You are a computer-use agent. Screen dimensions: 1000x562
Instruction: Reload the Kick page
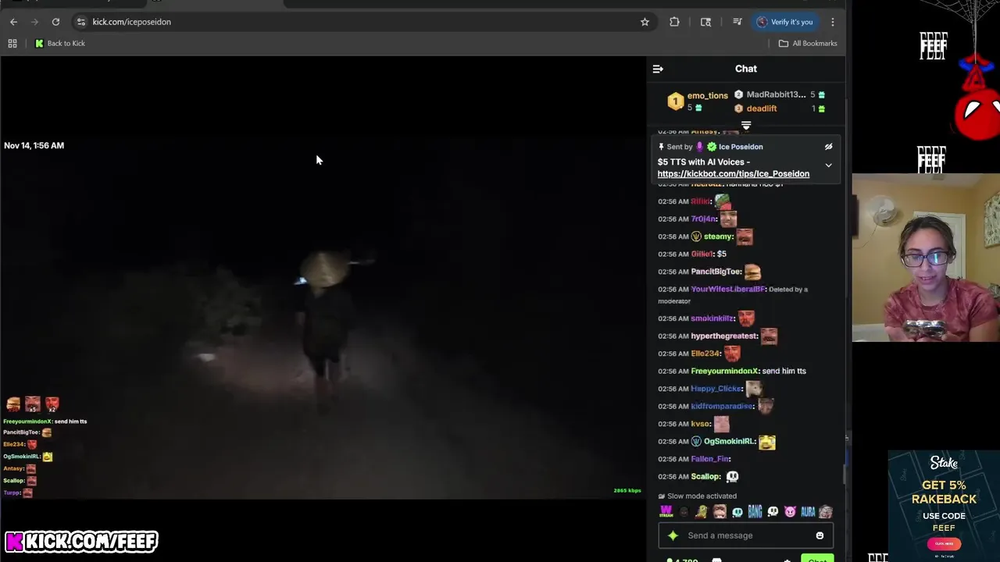[x=55, y=22]
